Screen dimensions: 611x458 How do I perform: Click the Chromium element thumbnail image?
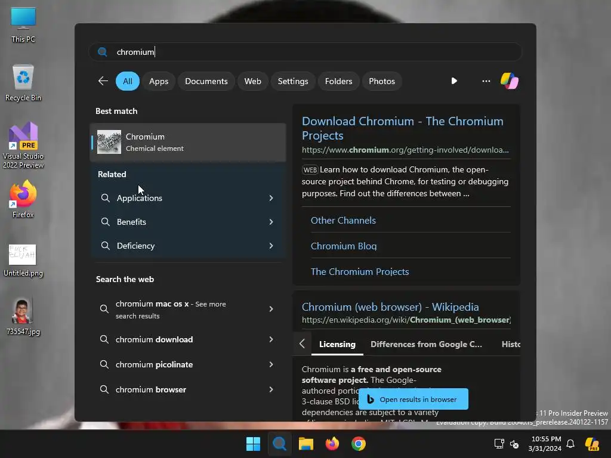click(x=109, y=142)
